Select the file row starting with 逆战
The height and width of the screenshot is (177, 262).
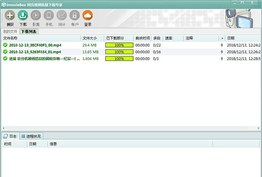click(x=44, y=58)
